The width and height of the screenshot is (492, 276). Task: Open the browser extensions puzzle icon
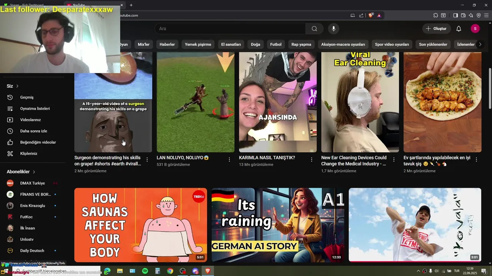(x=435, y=15)
